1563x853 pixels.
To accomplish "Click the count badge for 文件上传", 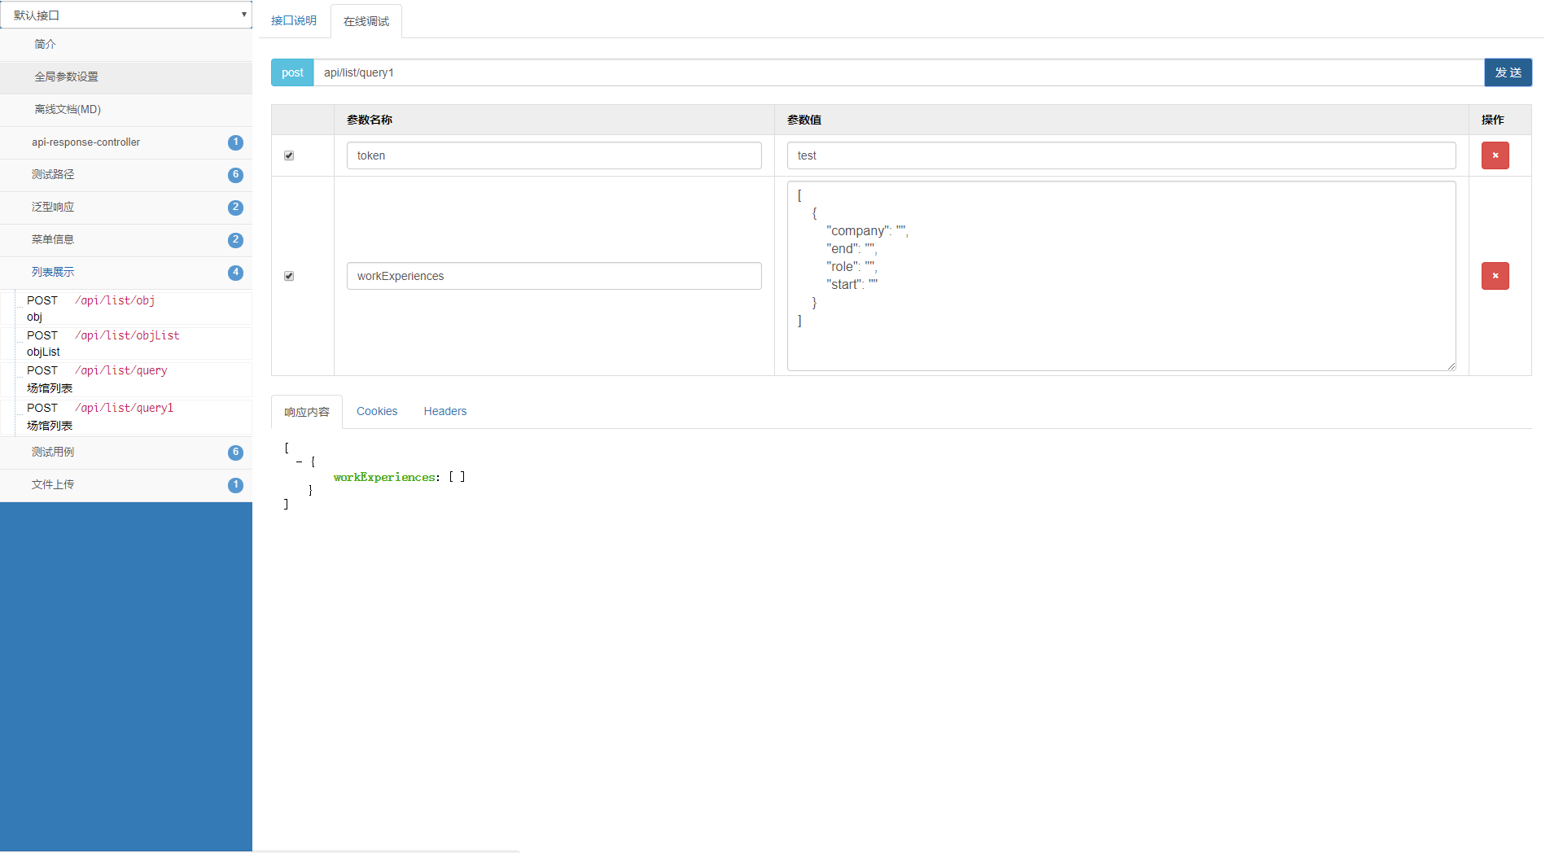I will click(x=235, y=485).
